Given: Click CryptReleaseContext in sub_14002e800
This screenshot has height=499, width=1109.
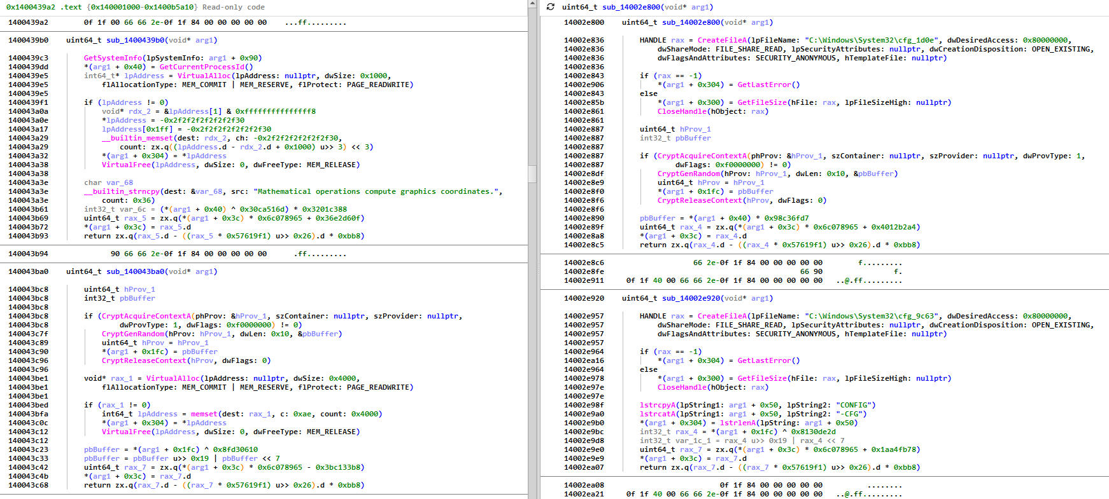Looking at the screenshot, I should (700, 200).
